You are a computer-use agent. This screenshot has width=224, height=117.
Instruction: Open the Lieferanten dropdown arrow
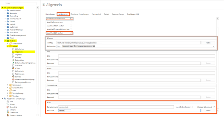(214, 46)
